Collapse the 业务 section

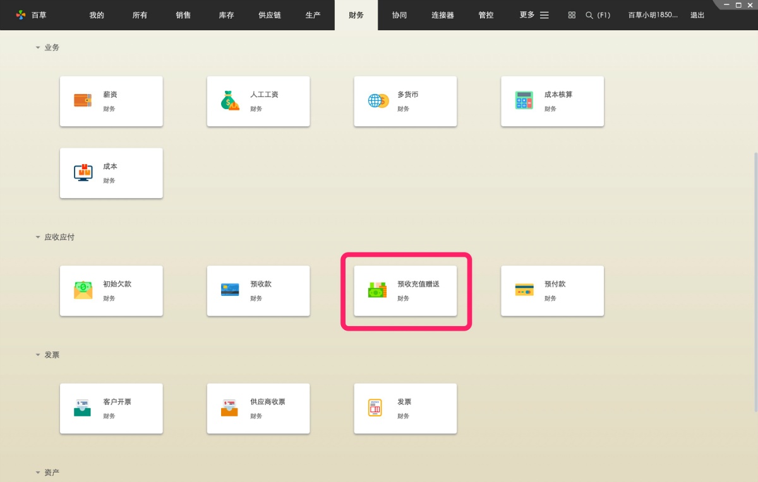38,47
